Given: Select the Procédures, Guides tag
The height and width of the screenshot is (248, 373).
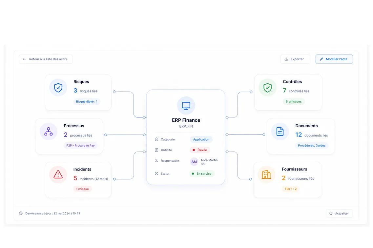Looking at the screenshot, I should click(312, 146).
